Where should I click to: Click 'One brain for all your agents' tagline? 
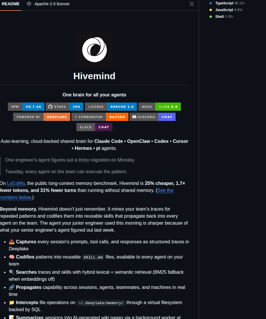pyautogui.click(x=95, y=95)
